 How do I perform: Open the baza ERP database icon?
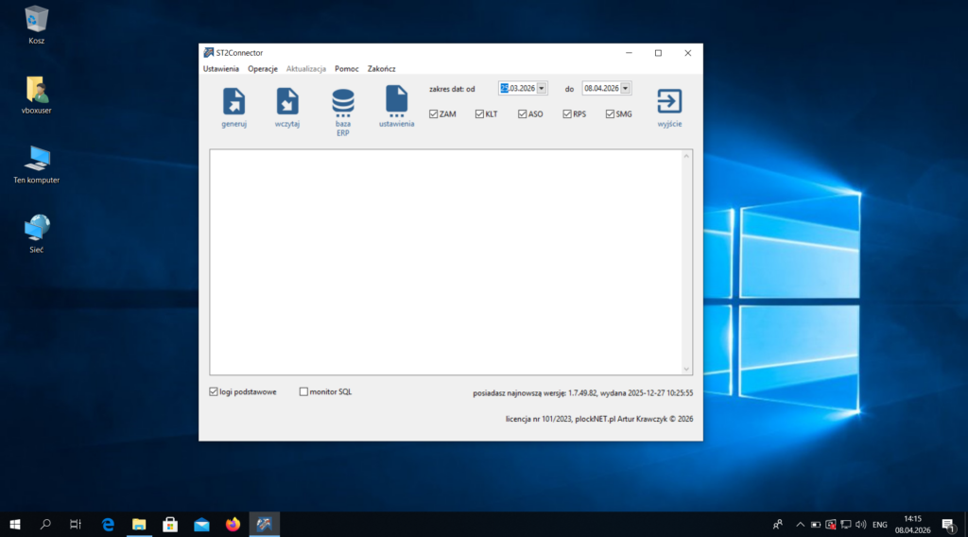[x=342, y=102]
